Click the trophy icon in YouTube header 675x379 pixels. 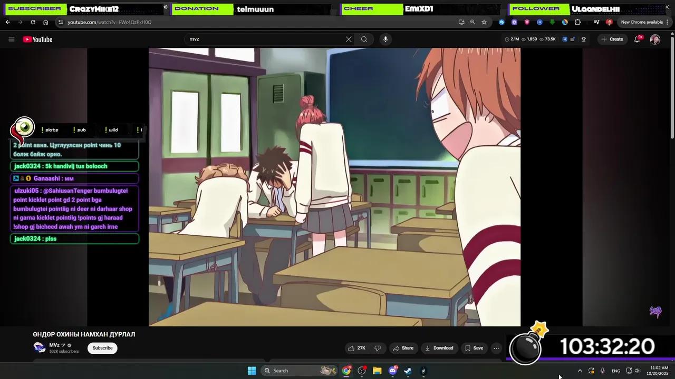[584, 39]
